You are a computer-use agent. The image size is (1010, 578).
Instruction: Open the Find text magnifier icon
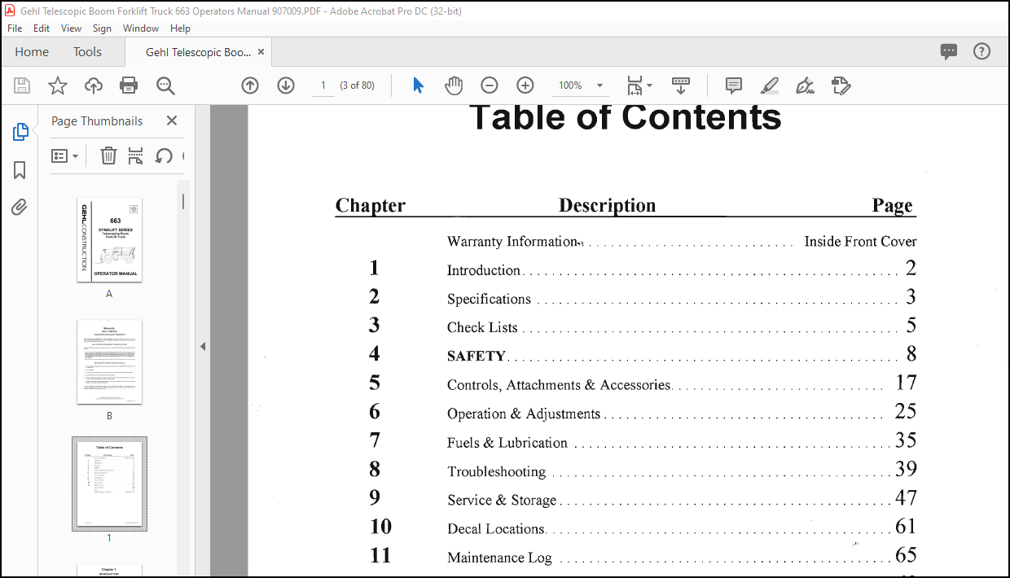point(165,85)
